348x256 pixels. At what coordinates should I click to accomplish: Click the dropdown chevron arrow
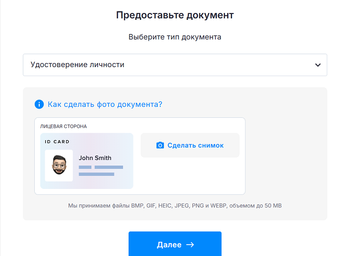(x=318, y=65)
